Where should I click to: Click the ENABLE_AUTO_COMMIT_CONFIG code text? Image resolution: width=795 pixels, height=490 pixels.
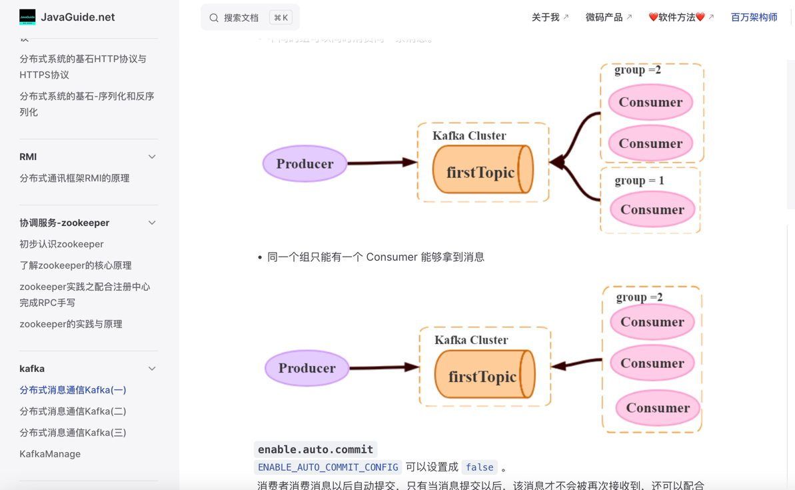point(328,467)
